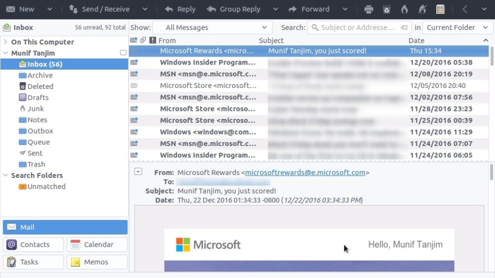Open the Forward dropdown arrow
The width and height of the screenshot is (495, 278).
(345, 9)
